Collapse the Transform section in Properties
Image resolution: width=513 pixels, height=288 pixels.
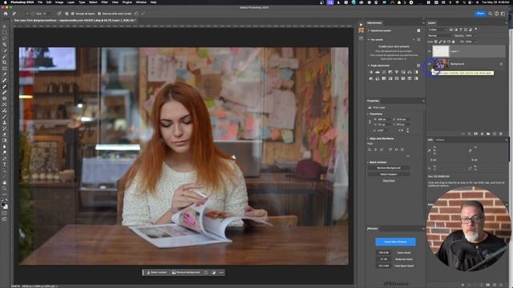click(368, 114)
